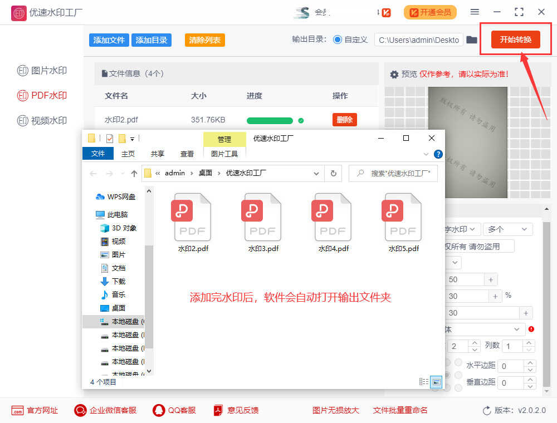
Task: Open 音乐 folder in the navigation tree
Action: pyautogui.click(x=113, y=294)
